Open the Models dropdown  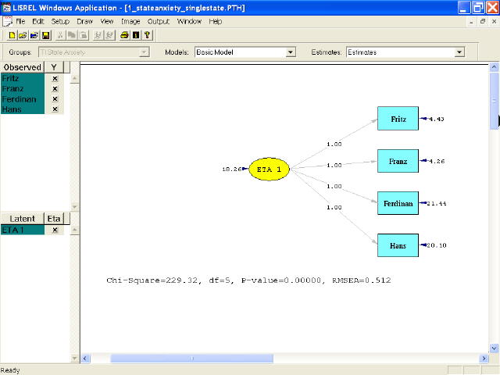pyautogui.click(x=291, y=52)
